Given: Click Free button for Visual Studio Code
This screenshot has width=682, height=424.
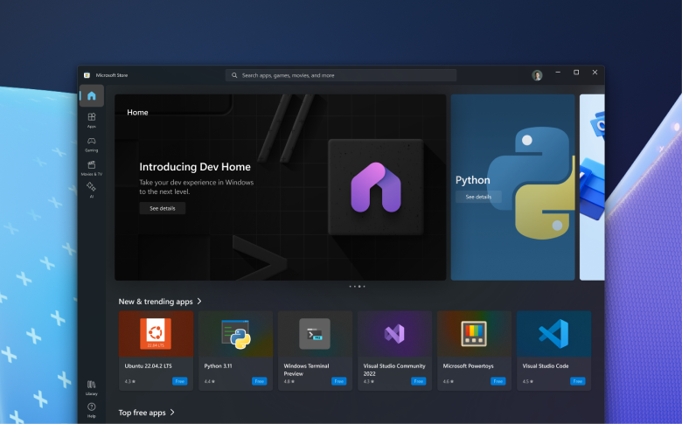Looking at the screenshot, I should pos(578,381).
